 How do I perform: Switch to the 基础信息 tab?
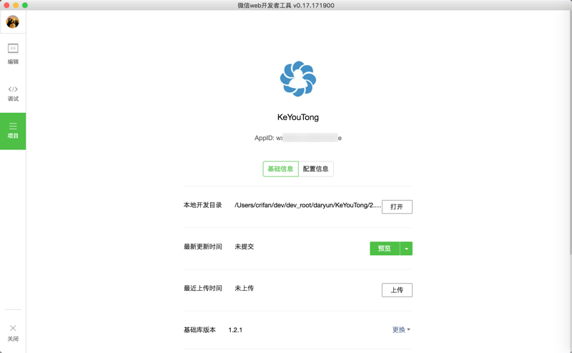tap(280, 169)
